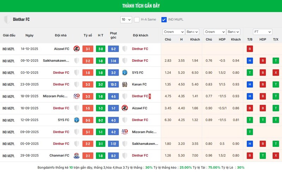Click the 10-3 corner count in the Kanan FC row
This screenshot has height=173, width=282.
113,84
